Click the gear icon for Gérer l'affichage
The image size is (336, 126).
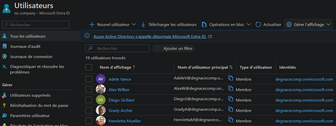(289, 24)
